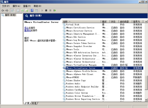Click the Export List toolbar icon
148x108 pixels.
(27, 10)
